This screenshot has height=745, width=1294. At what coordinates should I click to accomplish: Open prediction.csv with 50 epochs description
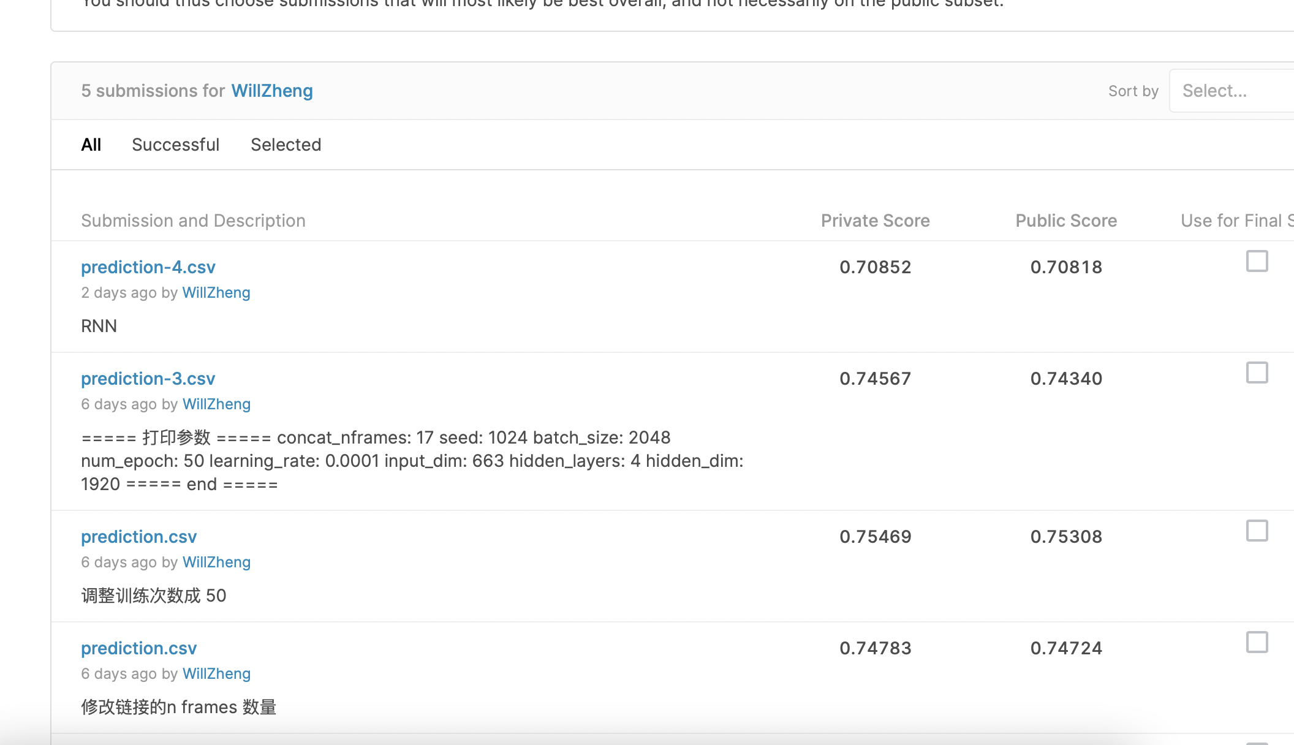pos(139,537)
